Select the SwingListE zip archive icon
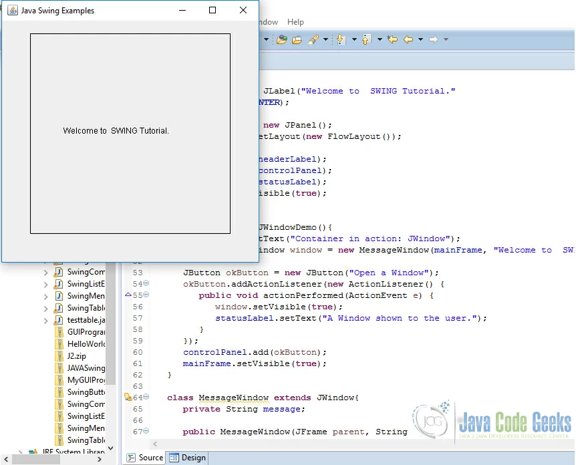Screen dimensions: 576x465 coord(59,416)
